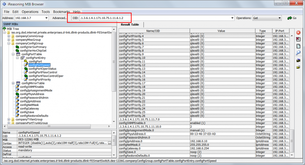Screen dimensions: 305x165
Task: Click the configSNMPEnable.0 result row
Action: pyautogui.click(x=204, y=123)
